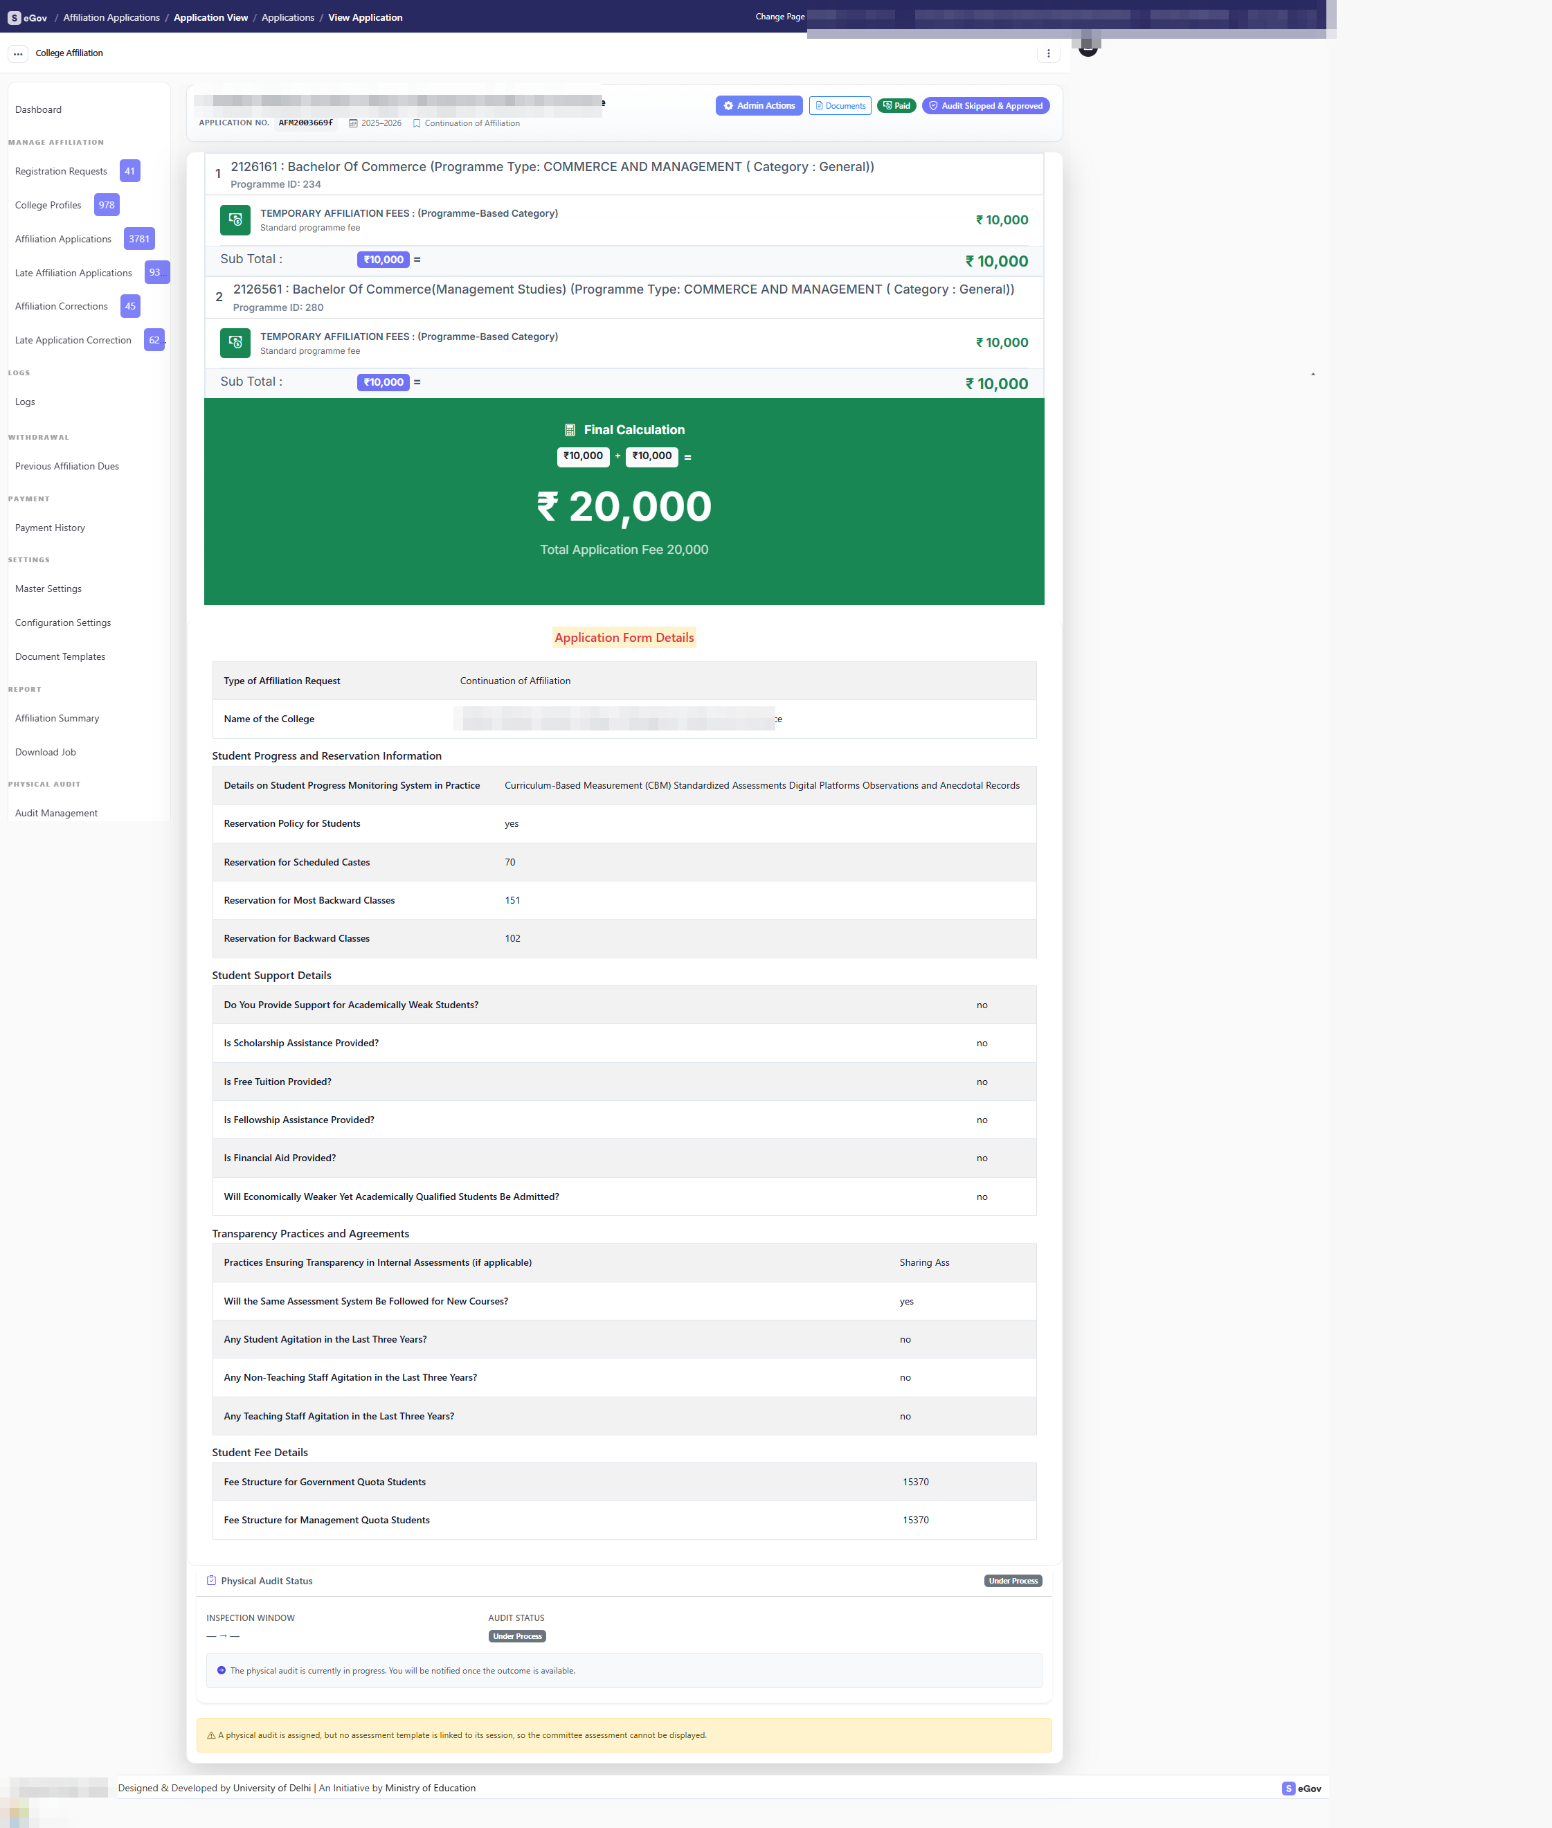Open the Application View breadcrumb
Viewport: 1552px width, 1828px height.
pyautogui.click(x=211, y=17)
